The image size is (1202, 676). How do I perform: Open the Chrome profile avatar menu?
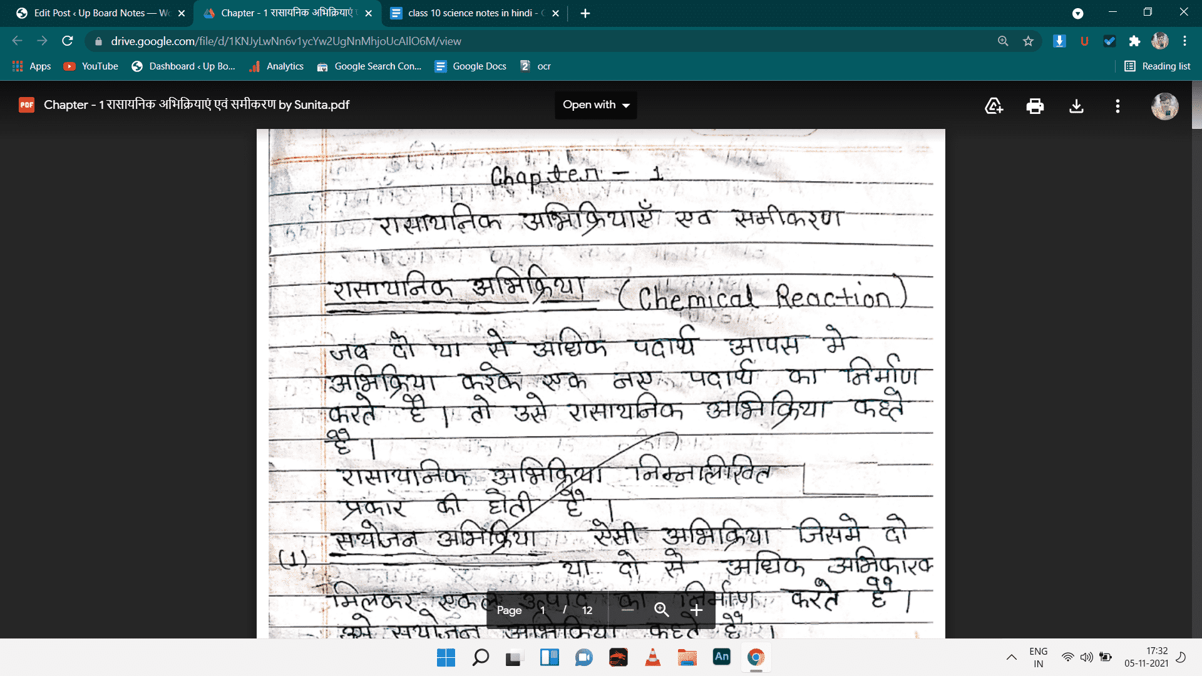(x=1160, y=41)
